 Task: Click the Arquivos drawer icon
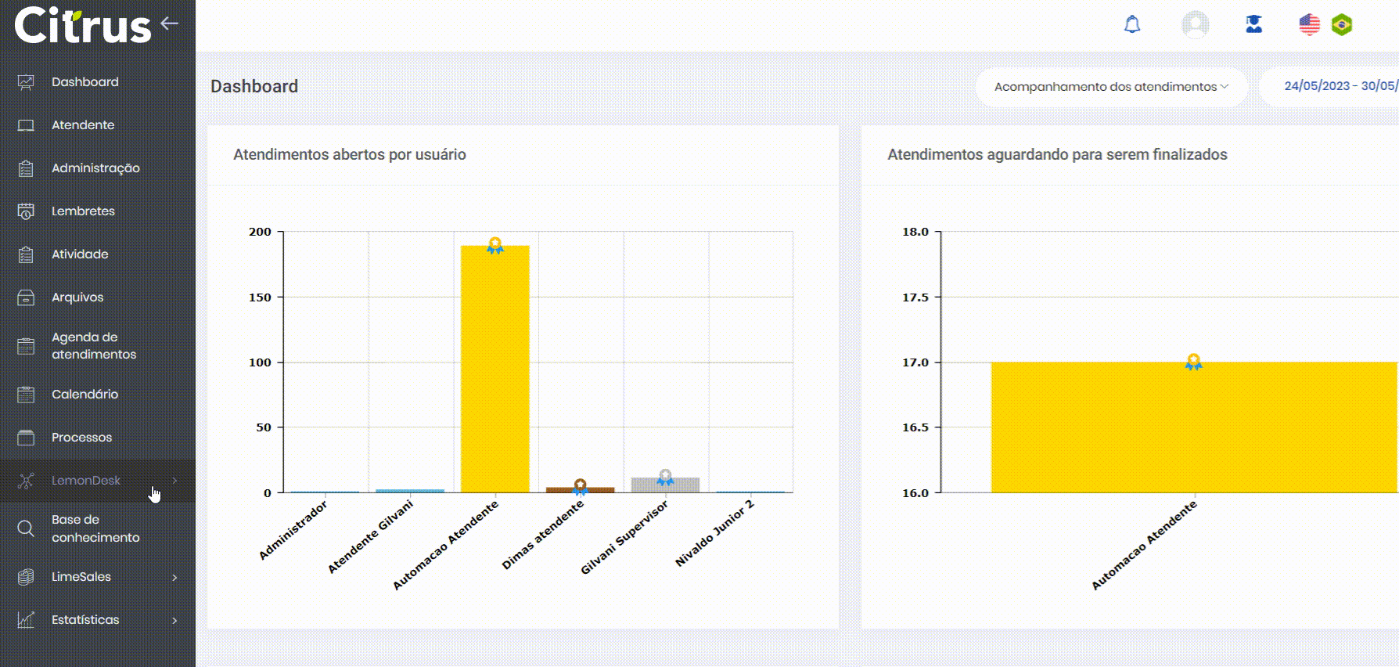click(x=26, y=297)
